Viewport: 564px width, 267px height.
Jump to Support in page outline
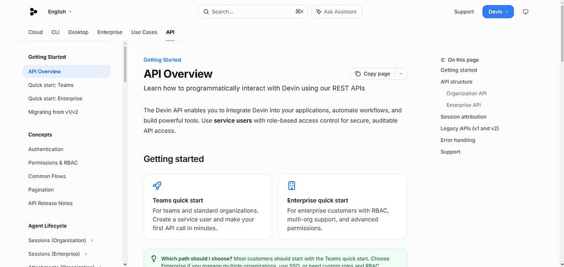click(450, 152)
